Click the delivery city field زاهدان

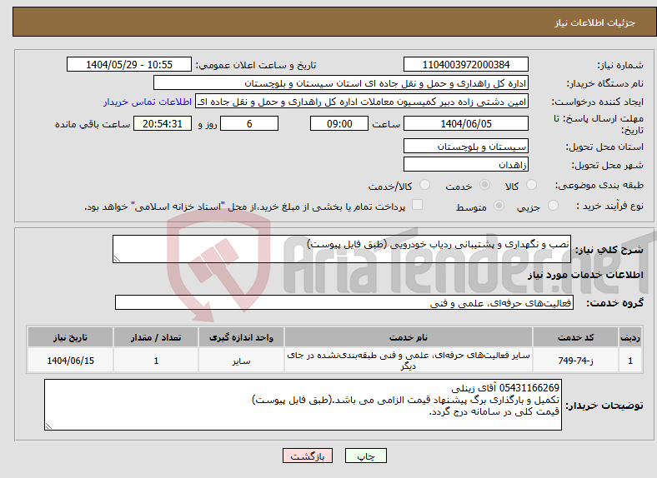click(x=465, y=165)
